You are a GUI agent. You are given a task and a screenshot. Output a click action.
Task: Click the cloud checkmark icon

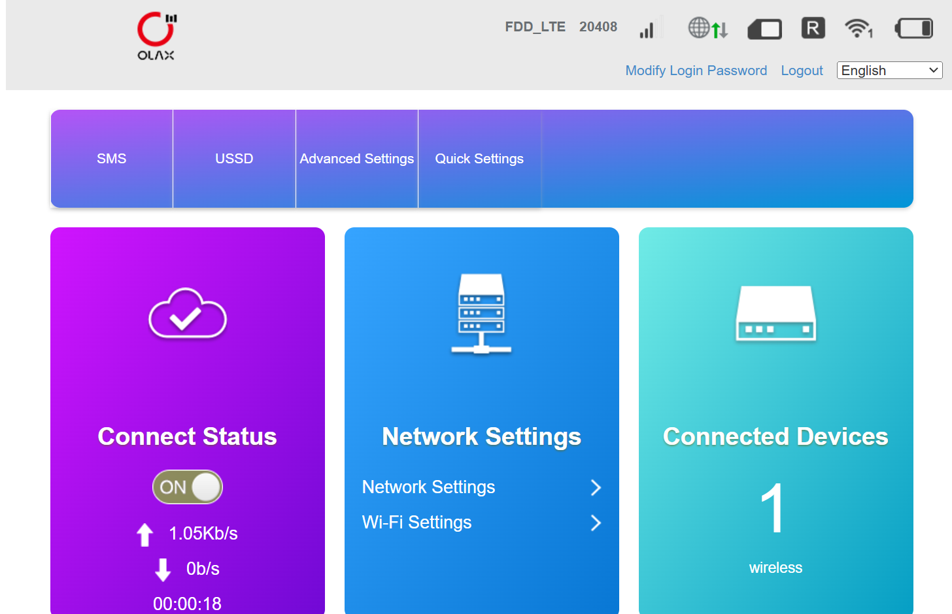coord(188,313)
